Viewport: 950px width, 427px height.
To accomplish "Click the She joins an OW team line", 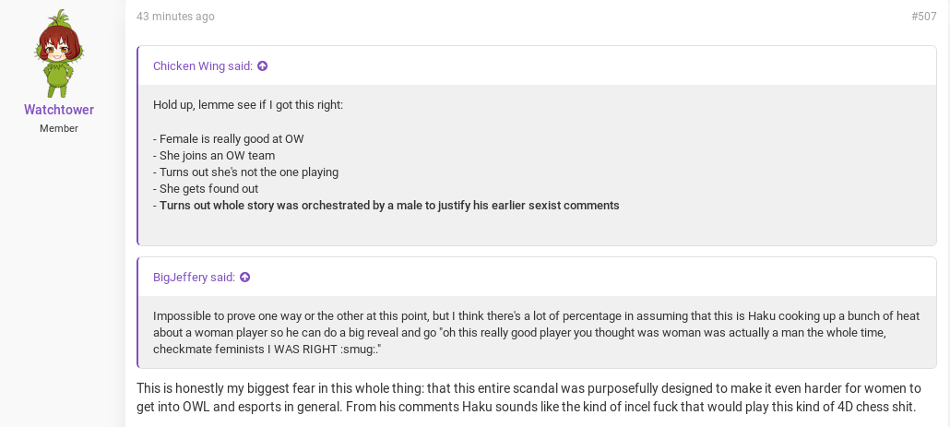I will tap(214, 156).
